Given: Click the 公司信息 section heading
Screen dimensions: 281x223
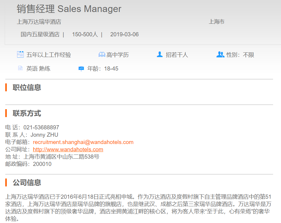Looking at the screenshot, I should click(27, 183).
